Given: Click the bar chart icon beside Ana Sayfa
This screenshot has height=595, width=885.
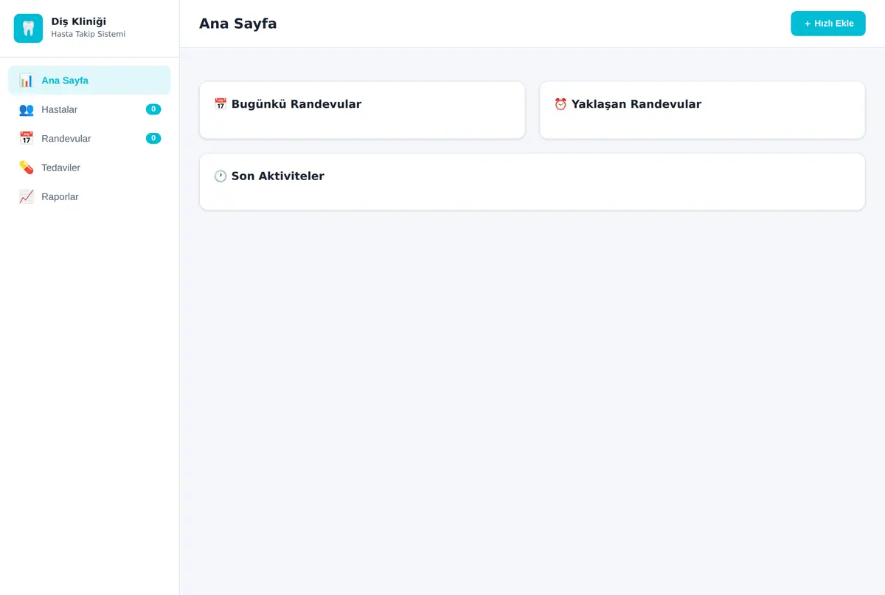Looking at the screenshot, I should (27, 80).
